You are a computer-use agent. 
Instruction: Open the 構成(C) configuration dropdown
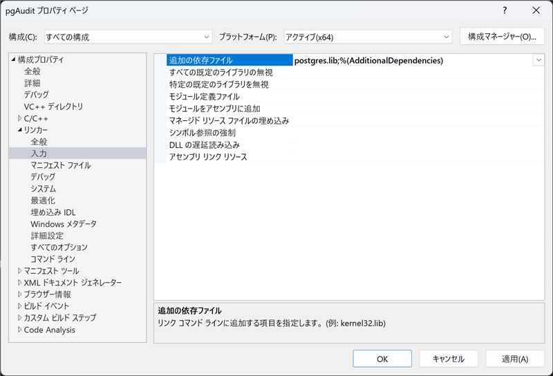pos(129,37)
